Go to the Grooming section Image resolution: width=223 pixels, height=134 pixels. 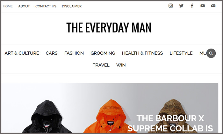pos(103,53)
